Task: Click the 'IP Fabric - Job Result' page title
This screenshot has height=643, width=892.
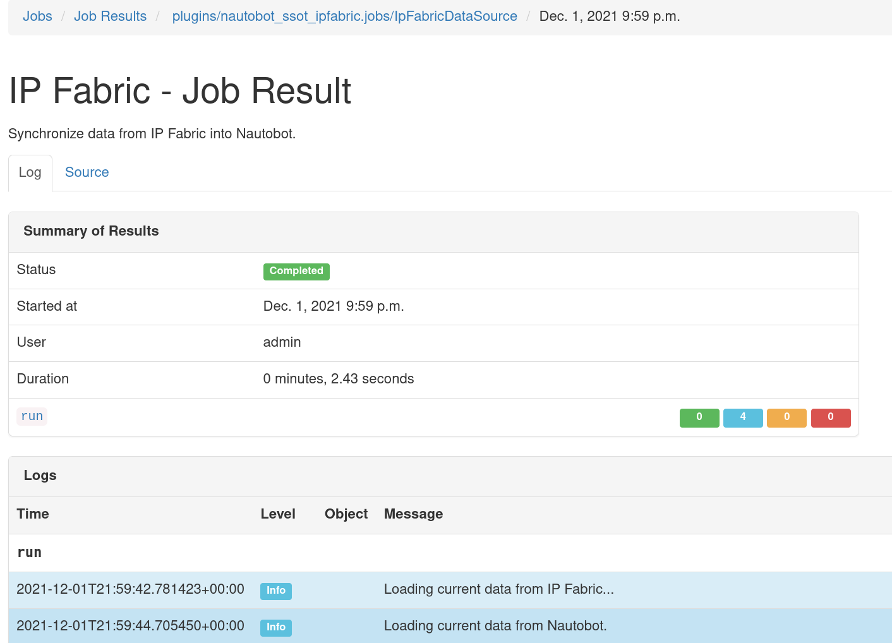Action: (179, 91)
